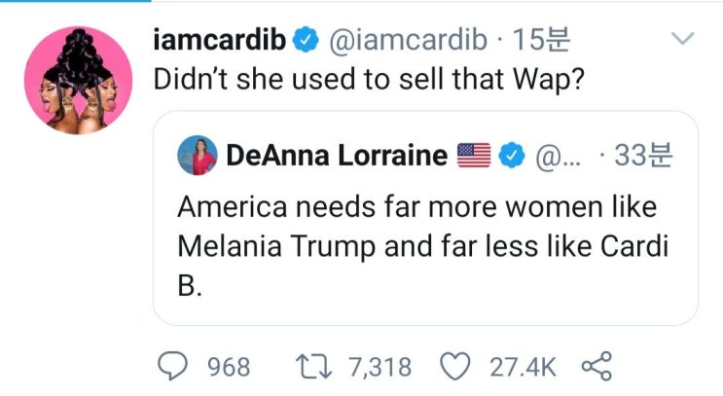The image size is (723, 396).
Task: Open the DeAnna Lorraine name link
Action: (337, 155)
